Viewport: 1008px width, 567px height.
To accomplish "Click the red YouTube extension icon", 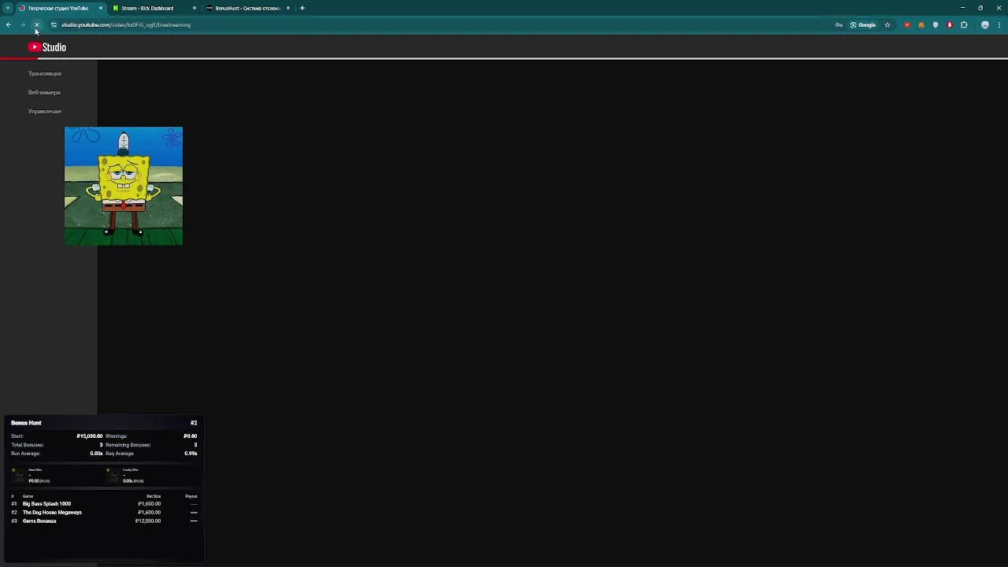I will coord(907,25).
